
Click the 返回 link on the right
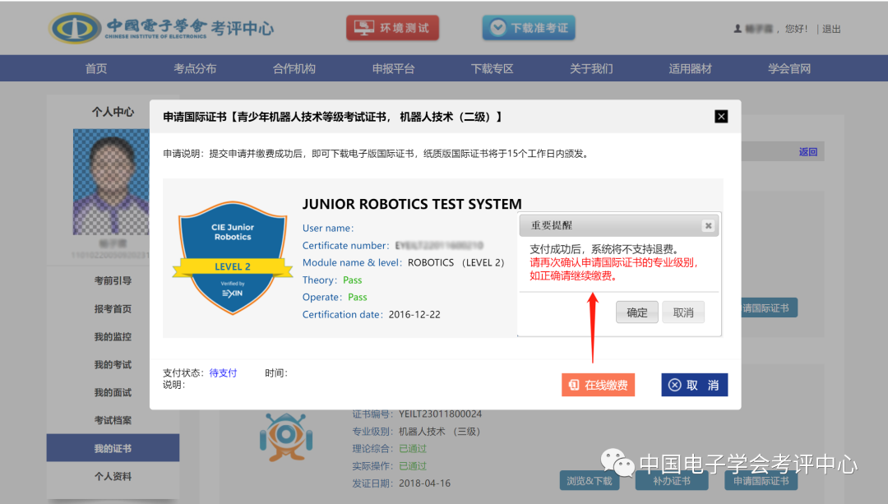[x=808, y=151]
